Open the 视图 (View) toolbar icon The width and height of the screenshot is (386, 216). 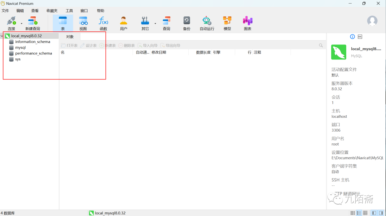(83, 23)
